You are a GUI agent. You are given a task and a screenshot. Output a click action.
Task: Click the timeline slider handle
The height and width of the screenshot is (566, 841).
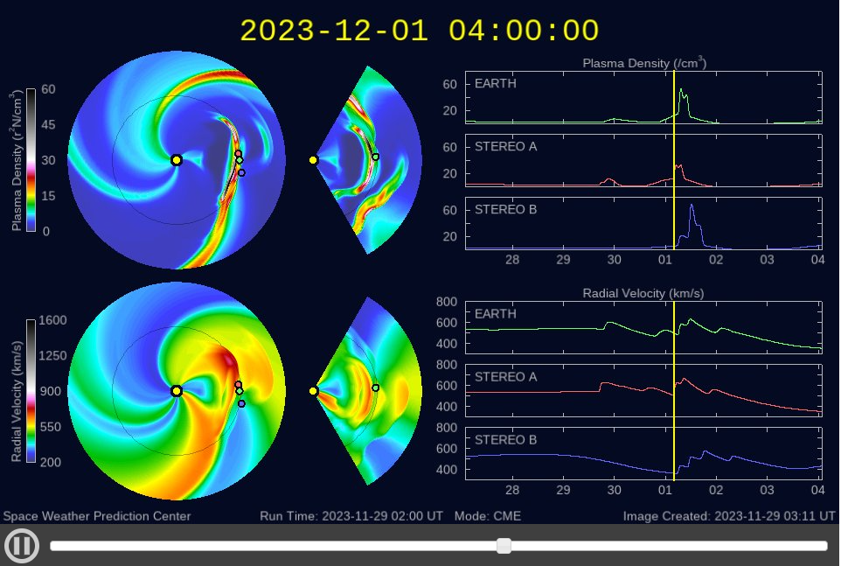pyautogui.click(x=504, y=546)
